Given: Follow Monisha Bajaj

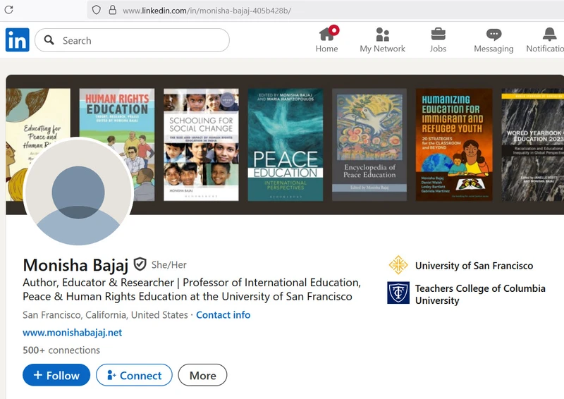Looking at the screenshot, I should coord(56,375).
